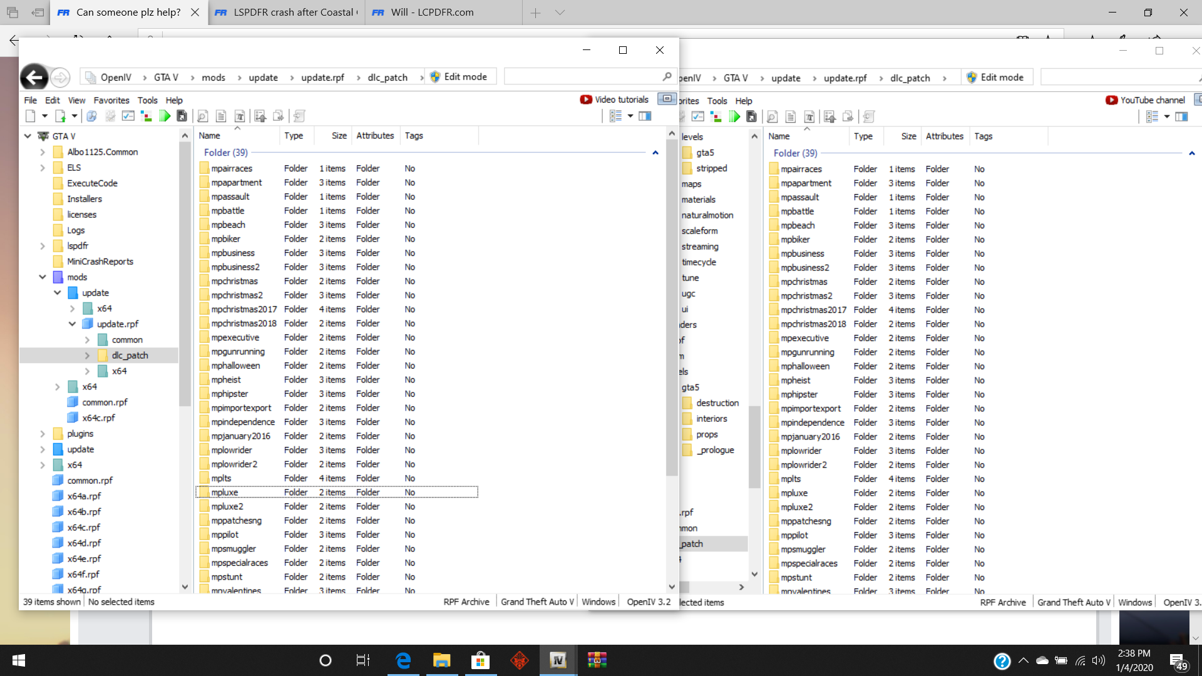
Task: Toggle Edit mode in left window
Action: (x=460, y=76)
